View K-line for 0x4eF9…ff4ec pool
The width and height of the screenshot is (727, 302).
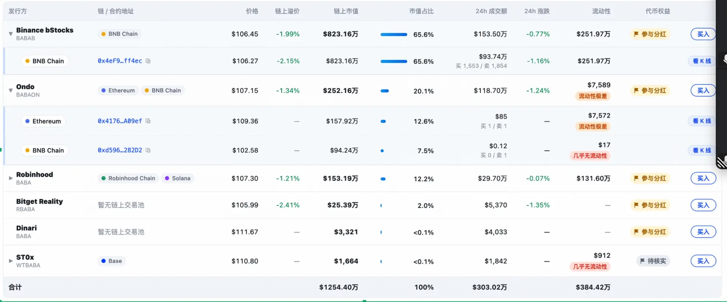[702, 61]
